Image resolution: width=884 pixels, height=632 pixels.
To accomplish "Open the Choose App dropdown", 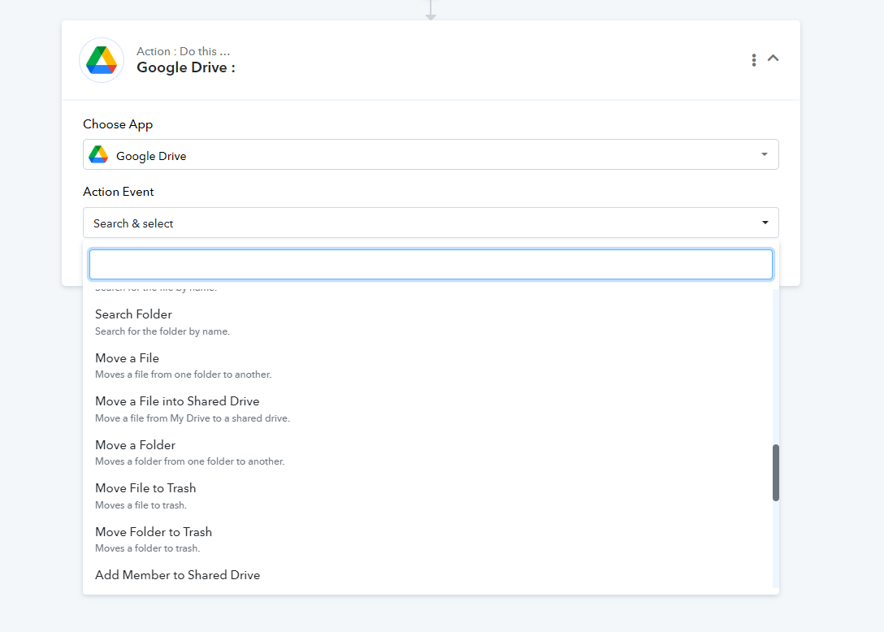I will 431,154.
